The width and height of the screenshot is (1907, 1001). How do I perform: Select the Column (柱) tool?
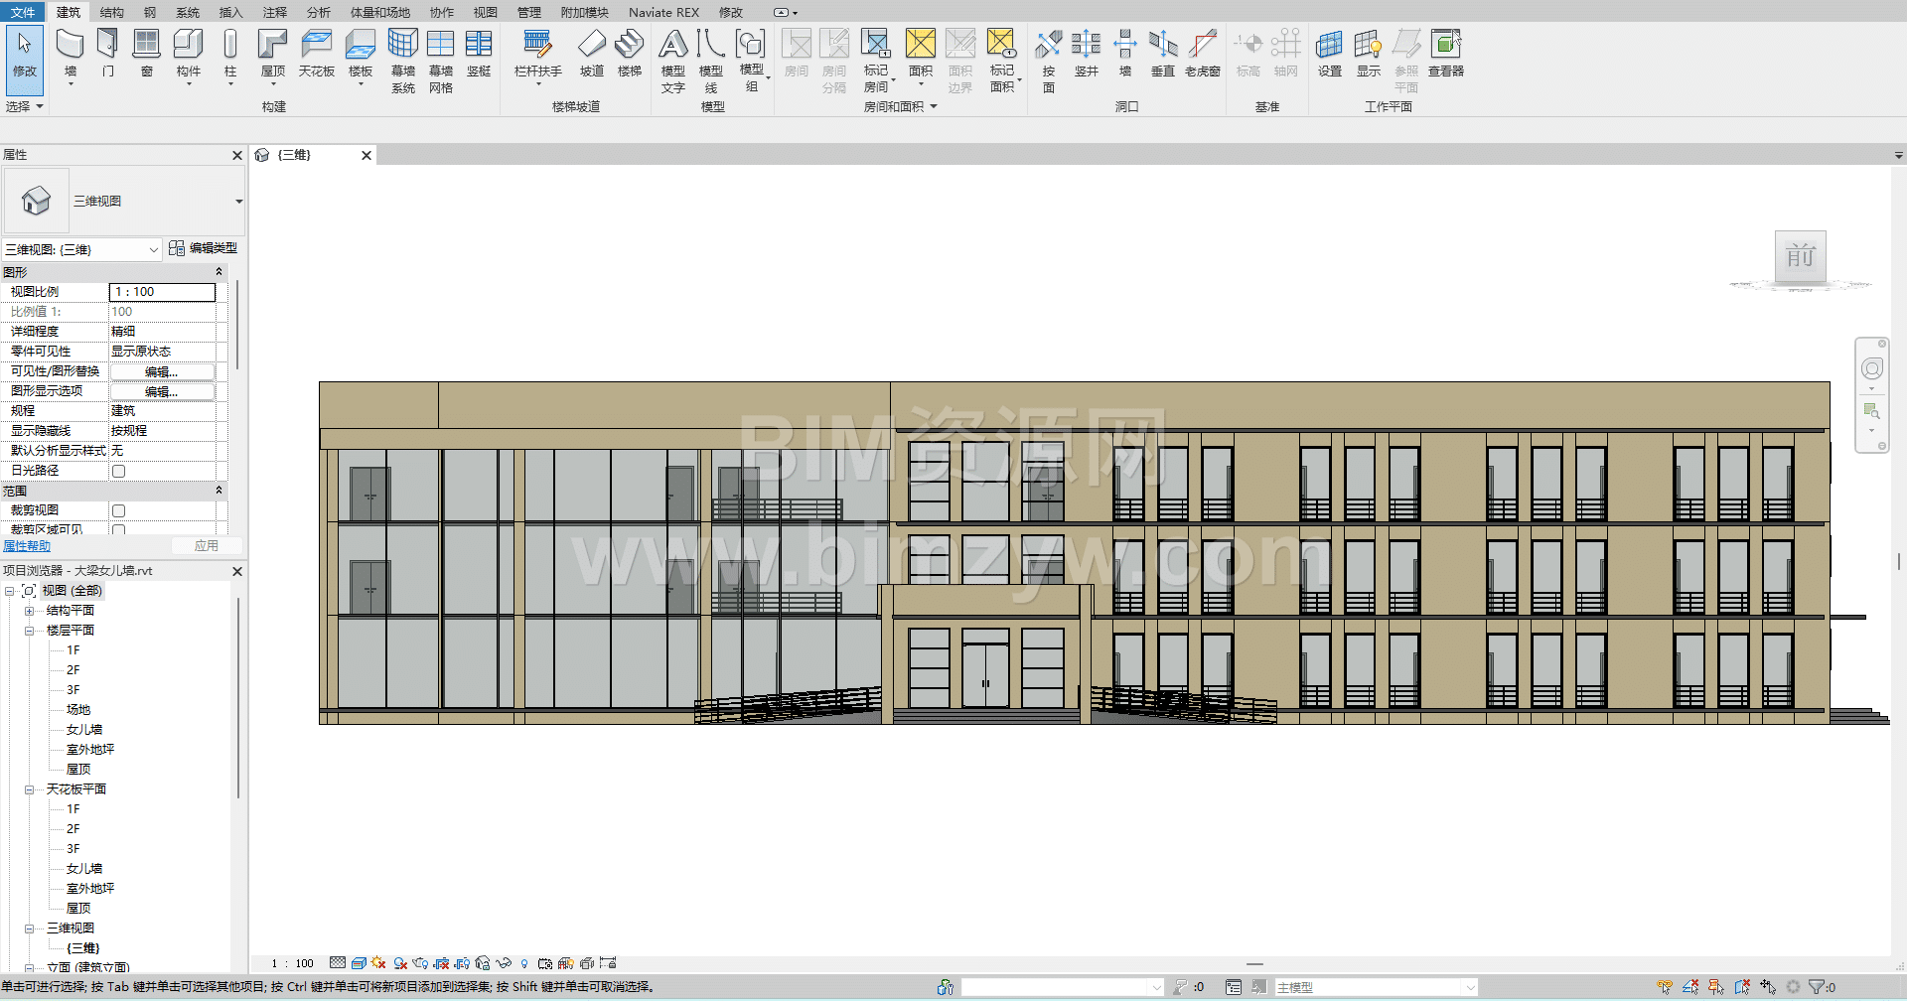(230, 46)
